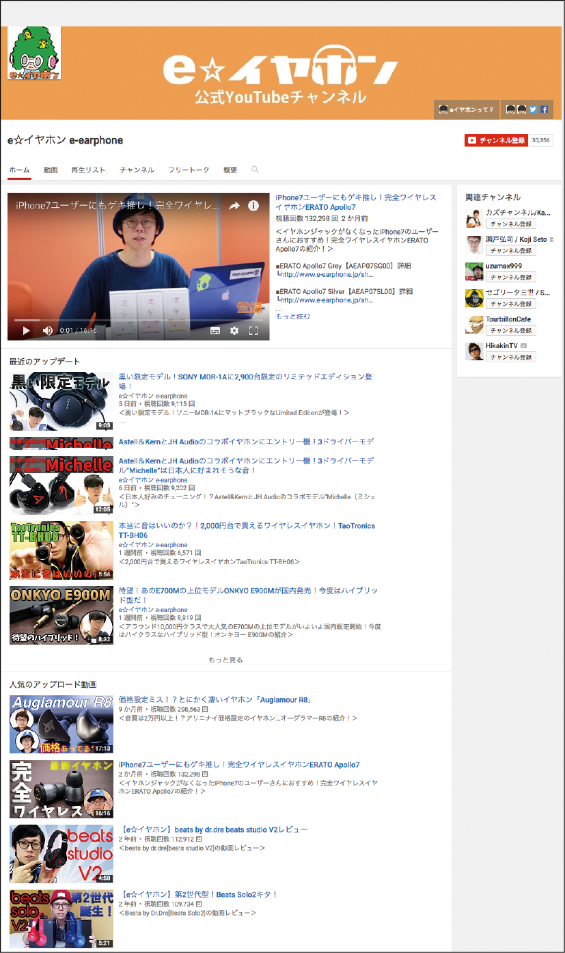This screenshot has height=953, width=565.
Task: Click the video progress bar
Action: (138, 319)
